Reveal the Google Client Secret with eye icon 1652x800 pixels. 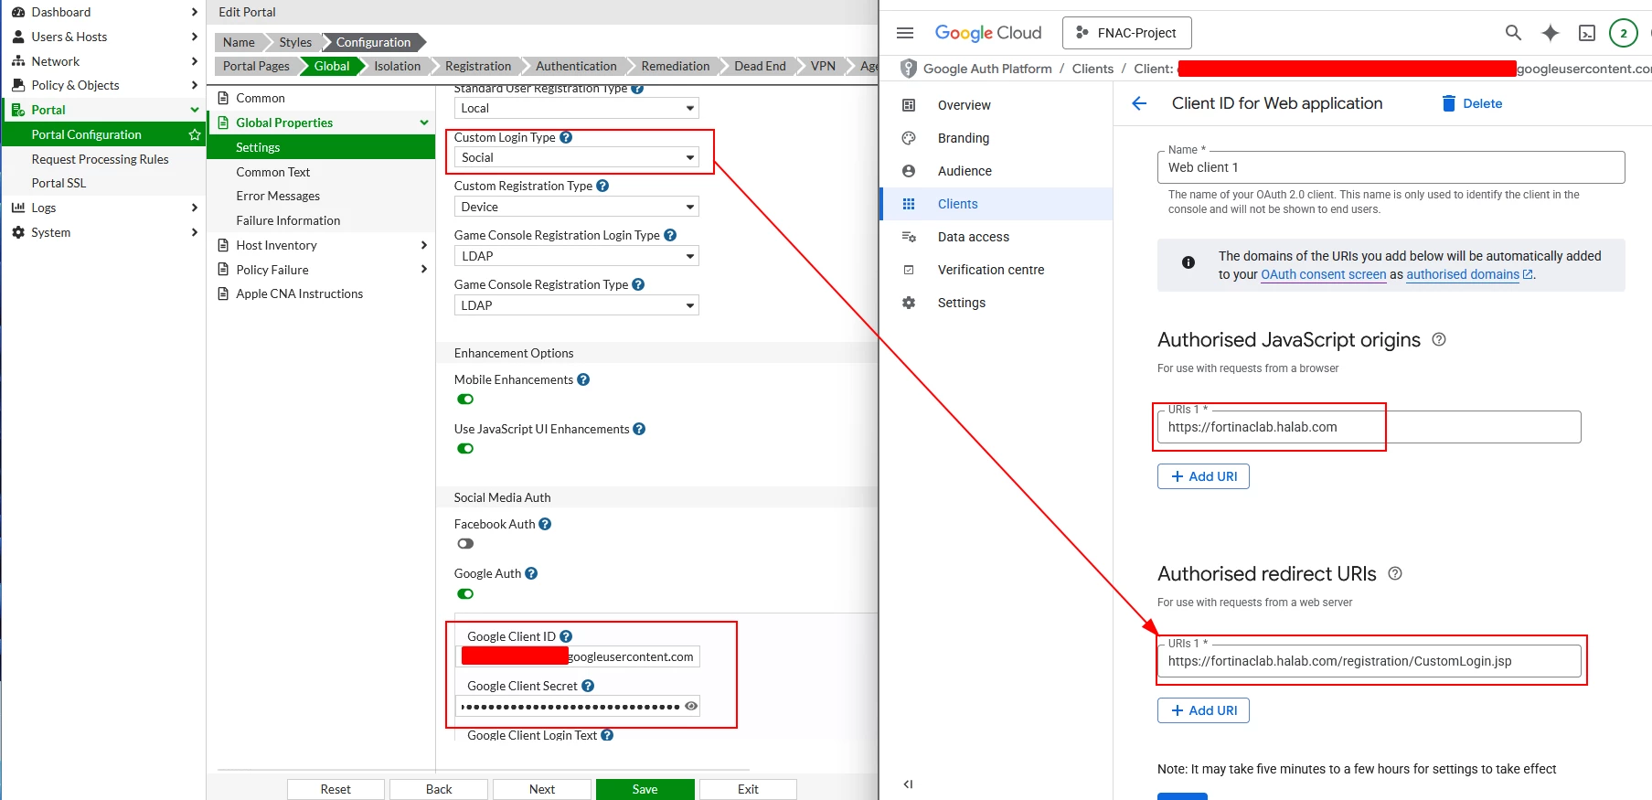pos(691,706)
